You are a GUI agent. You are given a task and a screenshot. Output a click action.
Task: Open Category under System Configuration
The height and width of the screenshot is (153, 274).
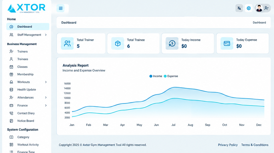coord(23,137)
